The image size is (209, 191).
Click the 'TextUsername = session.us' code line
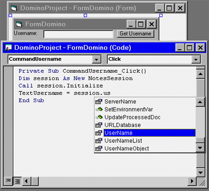click(64, 93)
